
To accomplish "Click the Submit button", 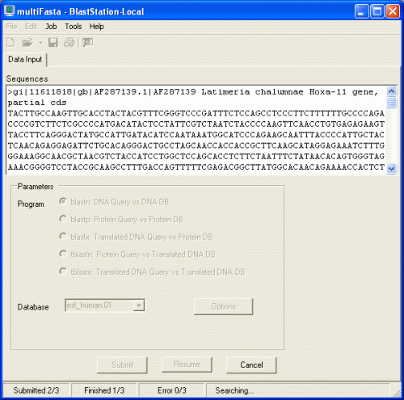I will (122, 365).
